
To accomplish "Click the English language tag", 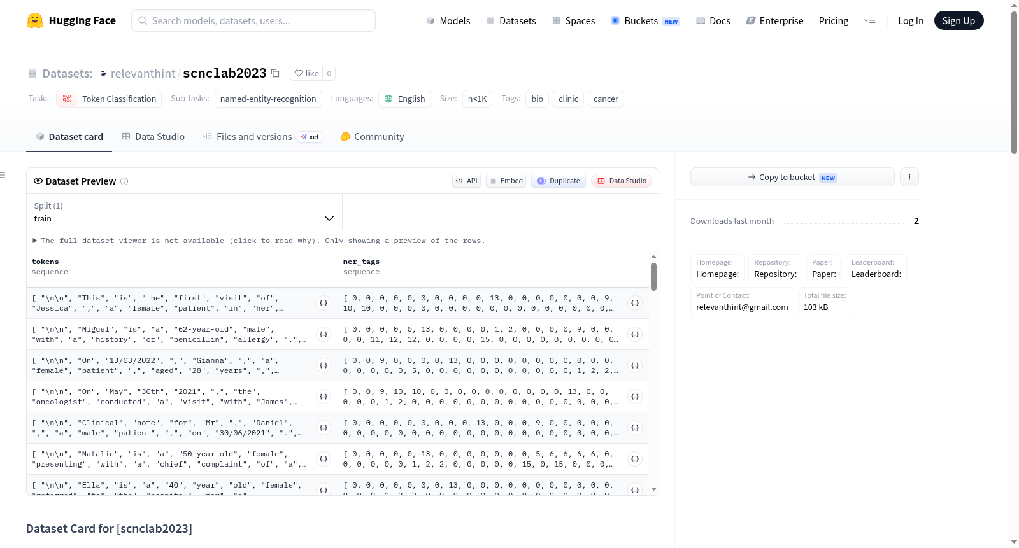I will click(405, 99).
